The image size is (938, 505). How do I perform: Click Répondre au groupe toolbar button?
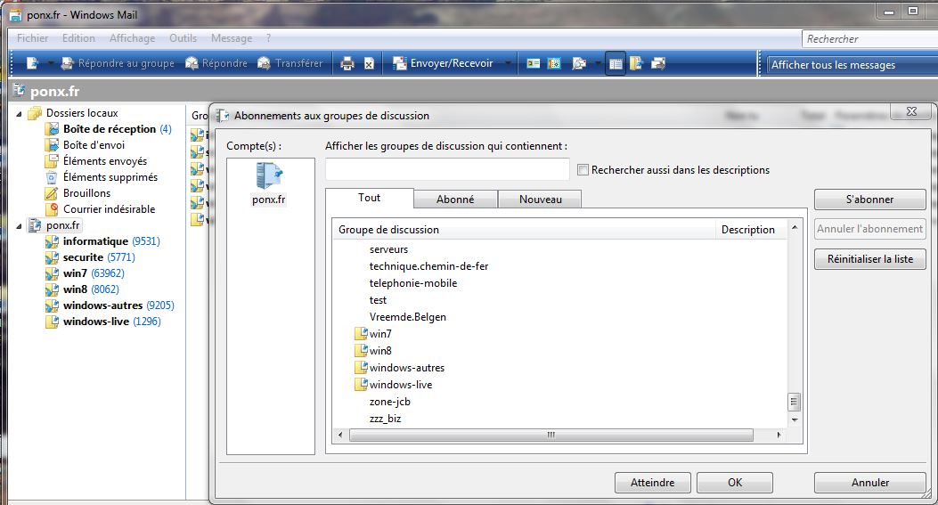click(118, 63)
